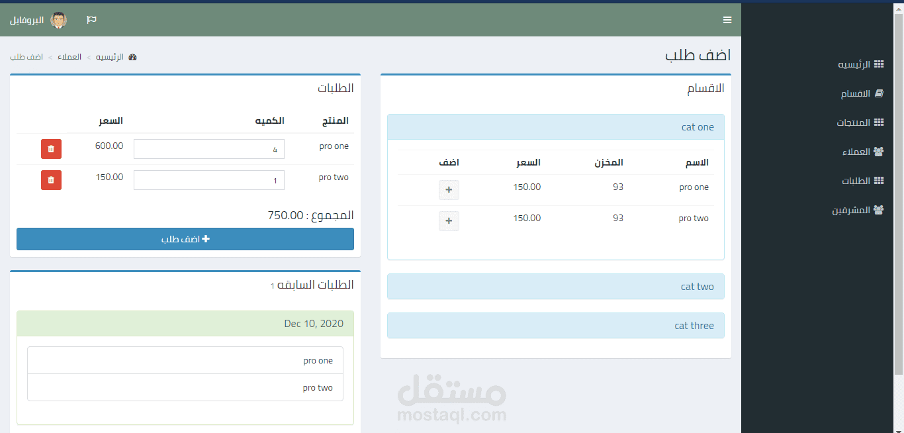Add pro two with the plus button
The width and height of the screenshot is (904, 433).
click(x=449, y=221)
